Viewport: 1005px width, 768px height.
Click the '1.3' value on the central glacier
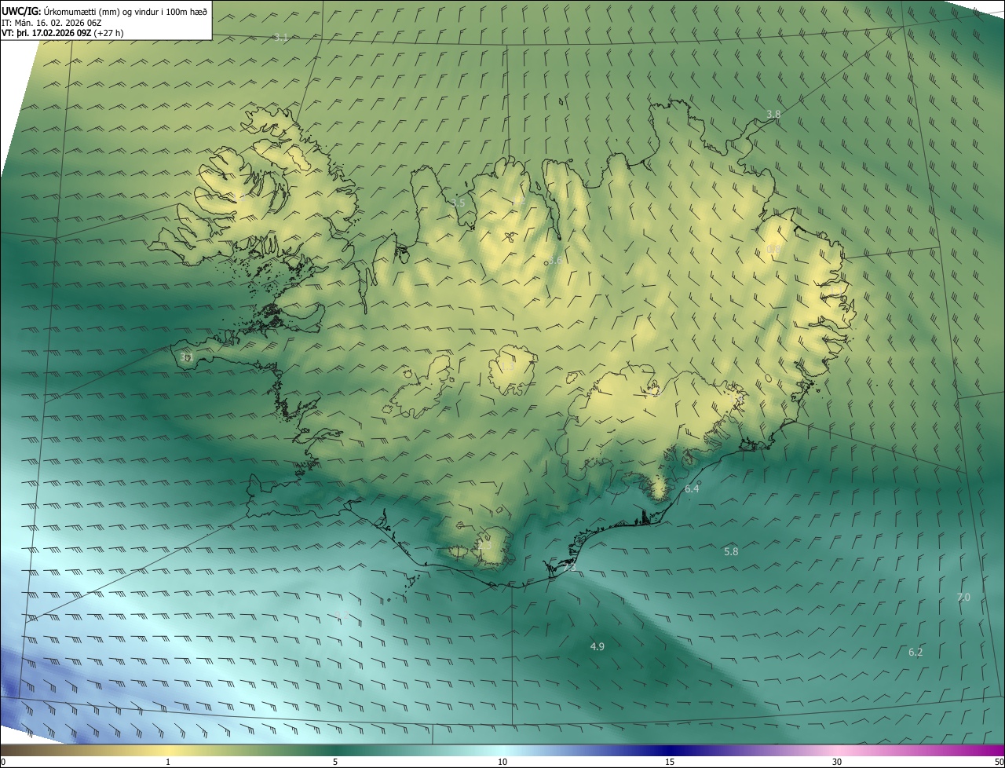click(x=508, y=368)
